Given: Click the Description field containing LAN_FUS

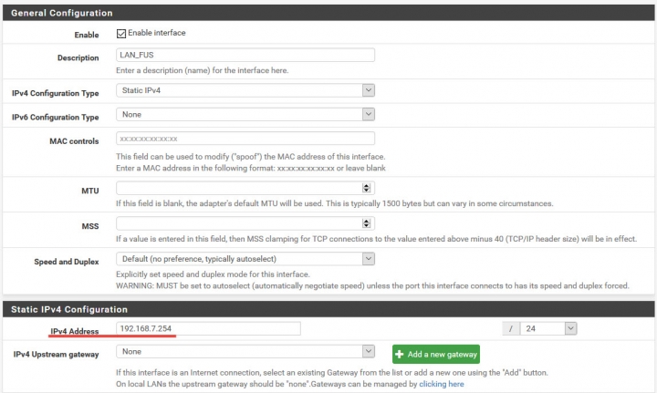Looking at the screenshot, I should click(245, 55).
